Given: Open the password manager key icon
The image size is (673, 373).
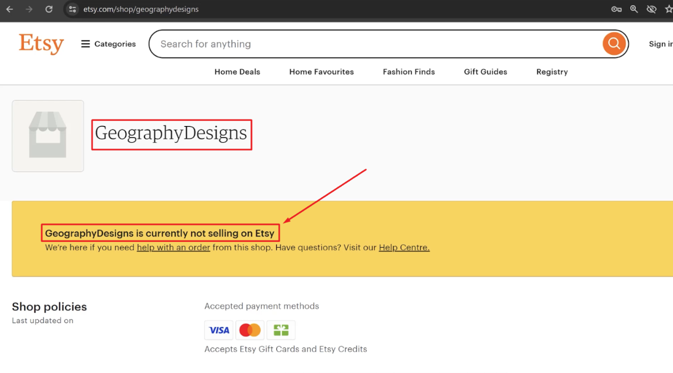Looking at the screenshot, I should [616, 9].
